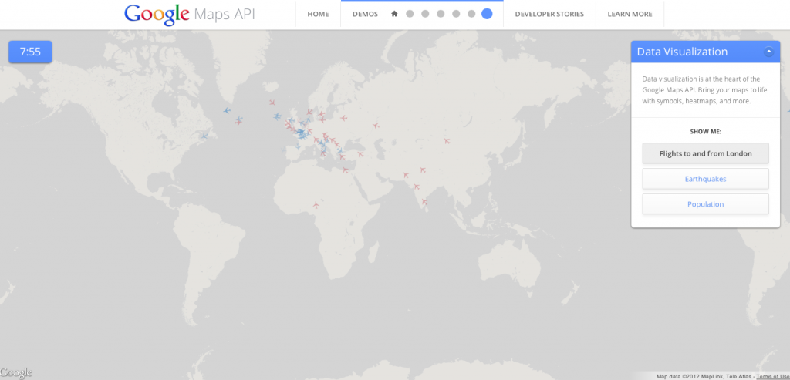Select the third gray demo dot
Image resolution: width=790 pixels, height=380 pixels.
click(x=441, y=14)
